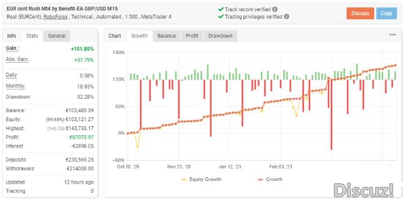
Task: Click the orange Discuss button
Action: 360,14
